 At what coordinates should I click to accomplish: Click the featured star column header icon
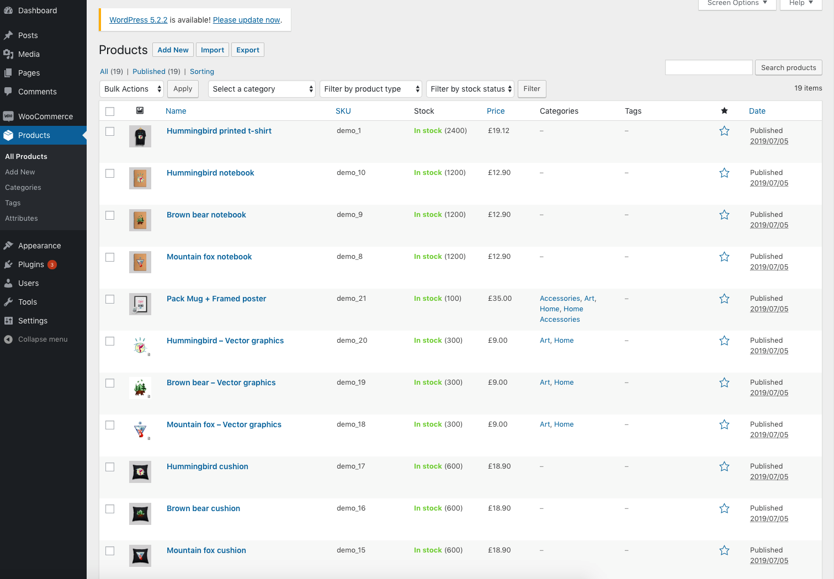coord(724,111)
